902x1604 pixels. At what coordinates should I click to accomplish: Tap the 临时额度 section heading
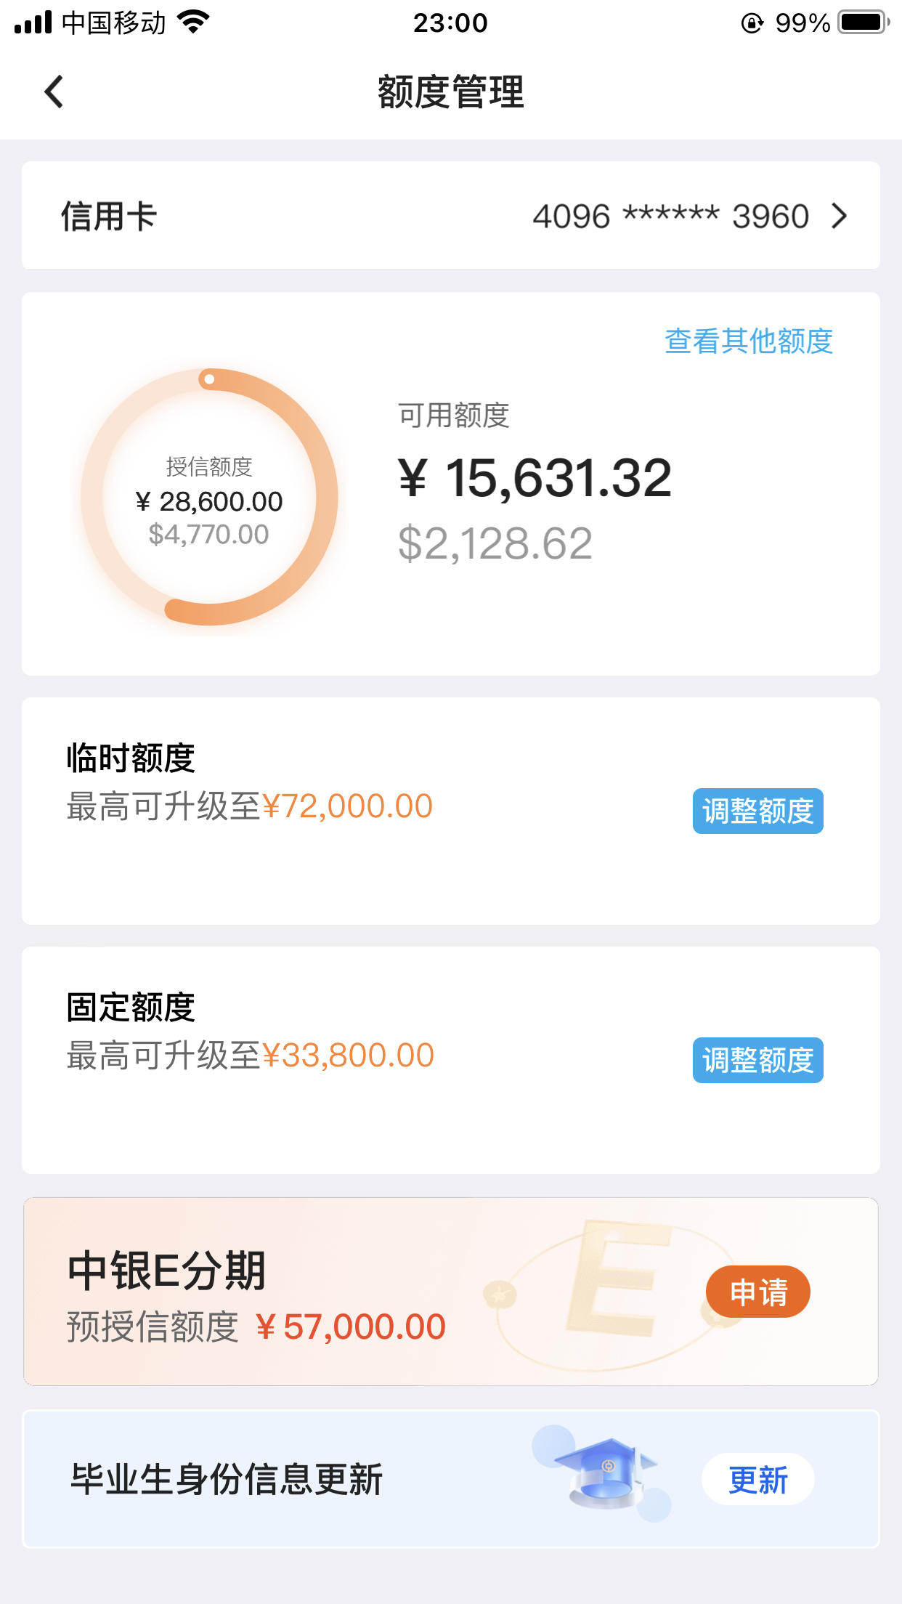(131, 758)
